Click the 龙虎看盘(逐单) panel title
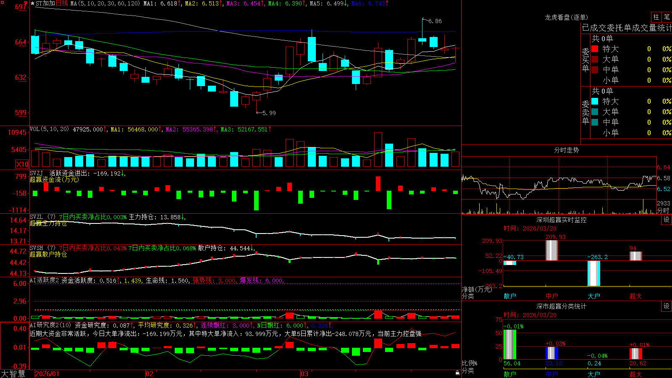The width and height of the screenshot is (672, 378). coord(566,17)
